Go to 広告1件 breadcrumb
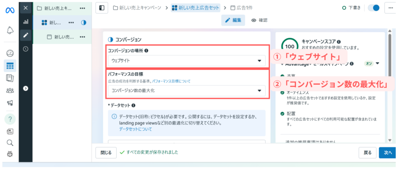 coord(241,8)
